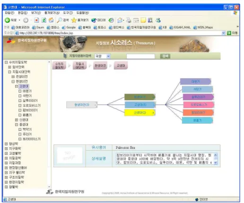Image resolution: width=244 pixels, height=203 pixels.
Task: Click the Print icon in toolbar
Action: 129,20
